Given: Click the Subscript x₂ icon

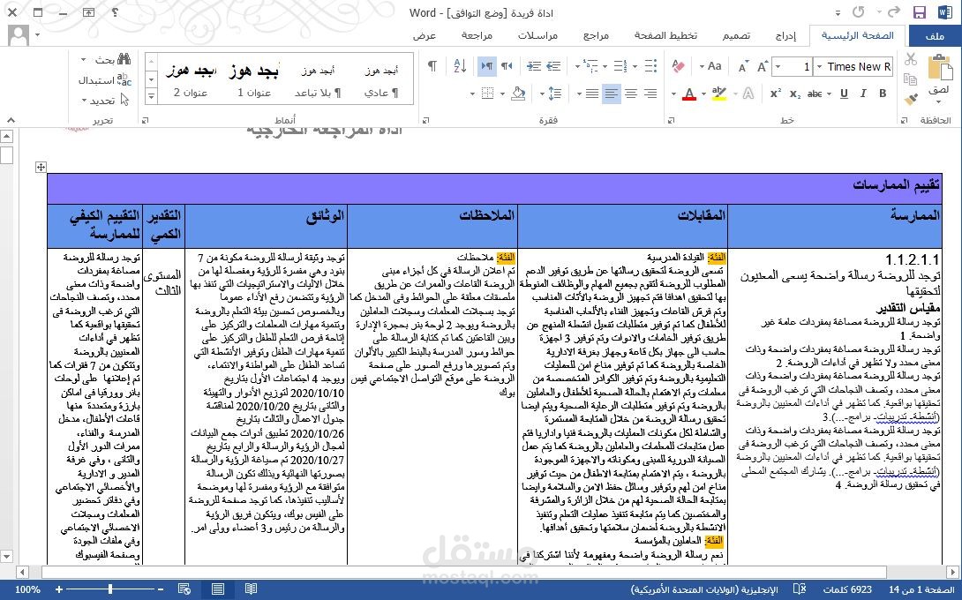Looking at the screenshot, I should tap(795, 94).
